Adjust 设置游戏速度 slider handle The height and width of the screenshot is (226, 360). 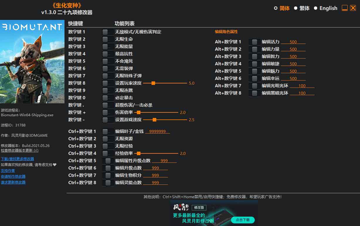(x=154, y=120)
